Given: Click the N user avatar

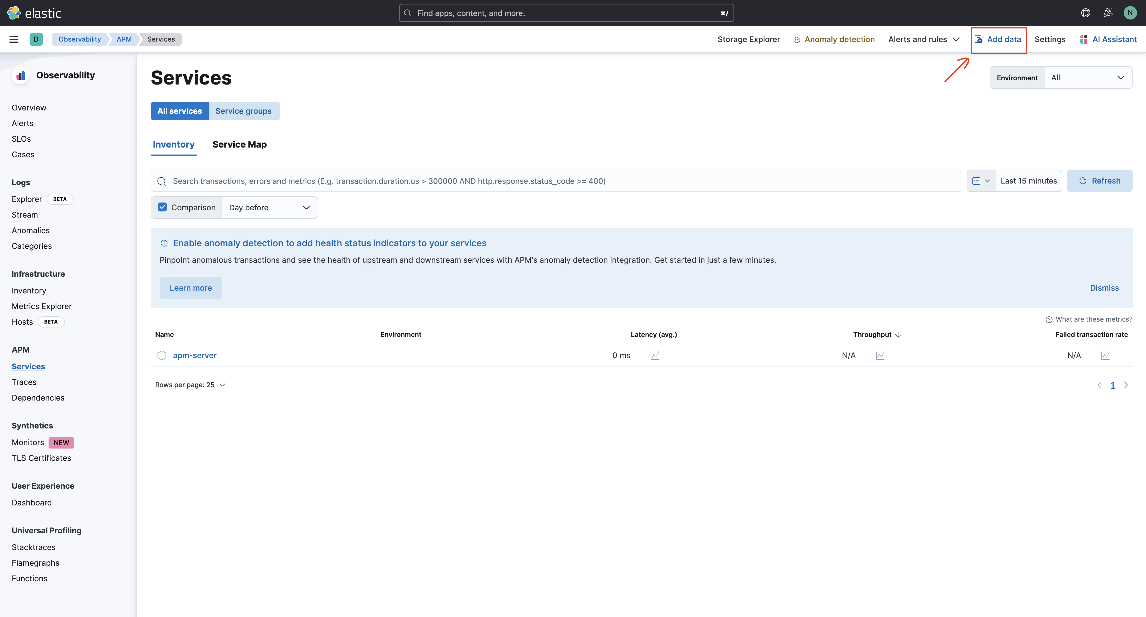Looking at the screenshot, I should 1130,13.
